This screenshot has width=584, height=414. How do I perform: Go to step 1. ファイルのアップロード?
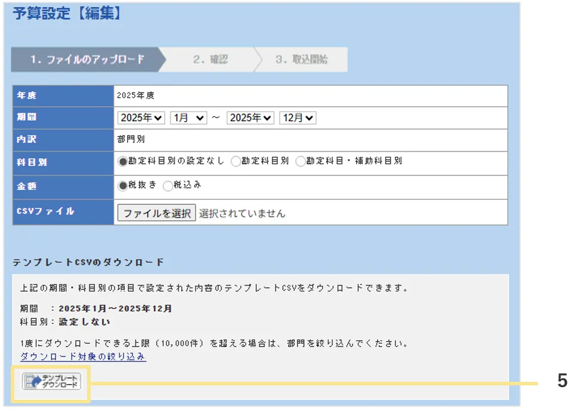point(87,60)
